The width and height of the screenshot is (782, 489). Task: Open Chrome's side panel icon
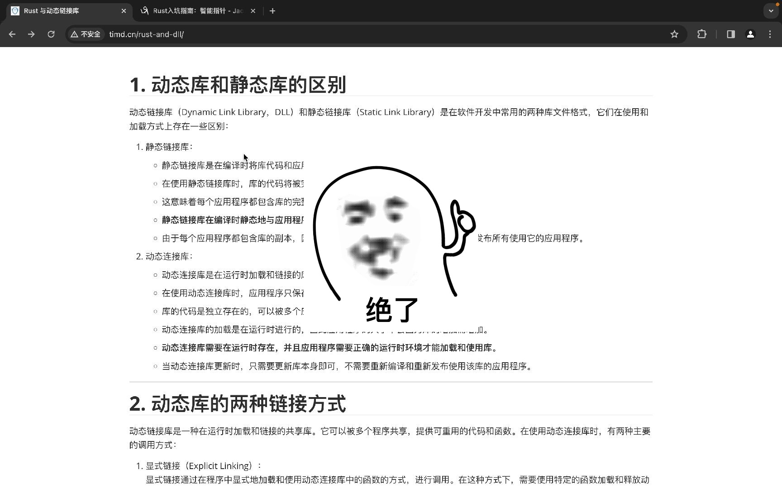coord(730,34)
